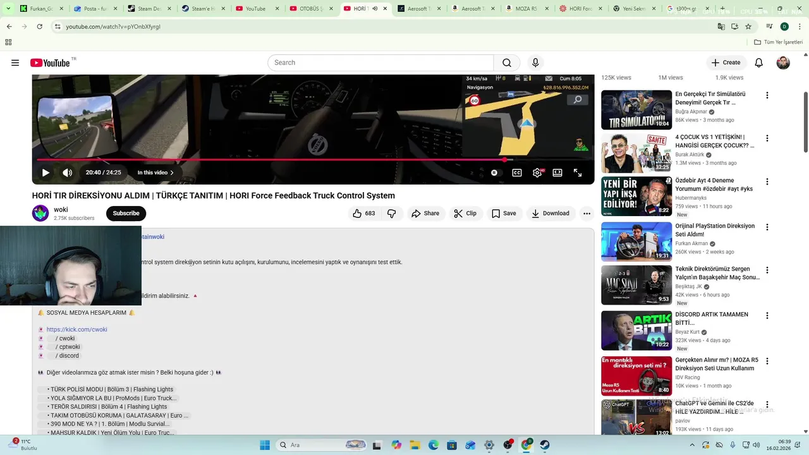
Task: Start voice search with microphone icon
Action: [535, 63]
